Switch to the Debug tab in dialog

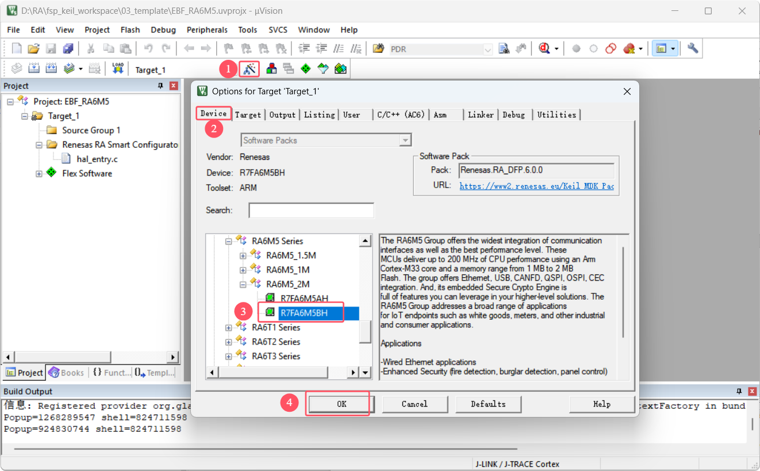click(514, 115)
